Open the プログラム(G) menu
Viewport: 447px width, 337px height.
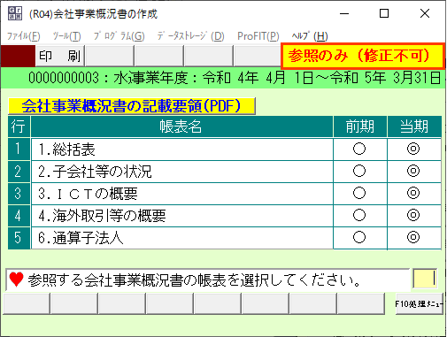pyautogui.click(x=119, y=36)
